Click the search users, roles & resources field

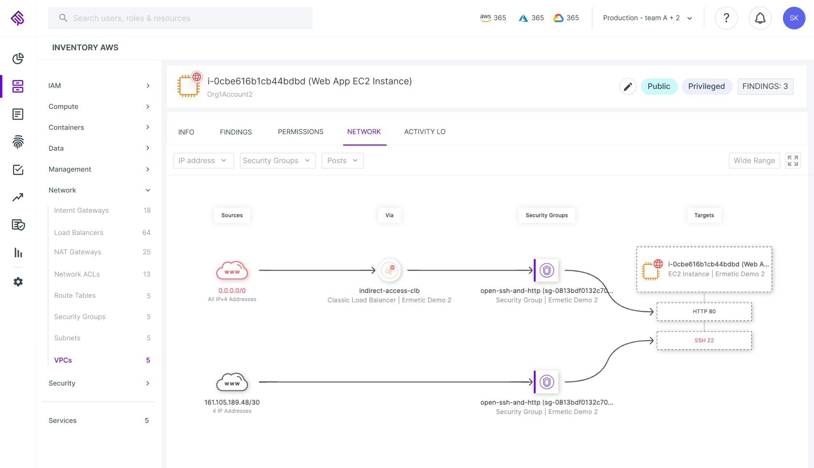[x=180, y=18]
